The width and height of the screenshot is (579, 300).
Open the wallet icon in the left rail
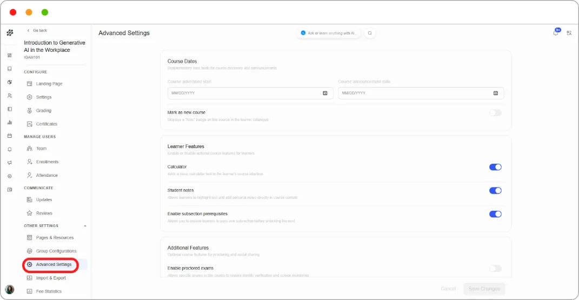coord(10,190)
